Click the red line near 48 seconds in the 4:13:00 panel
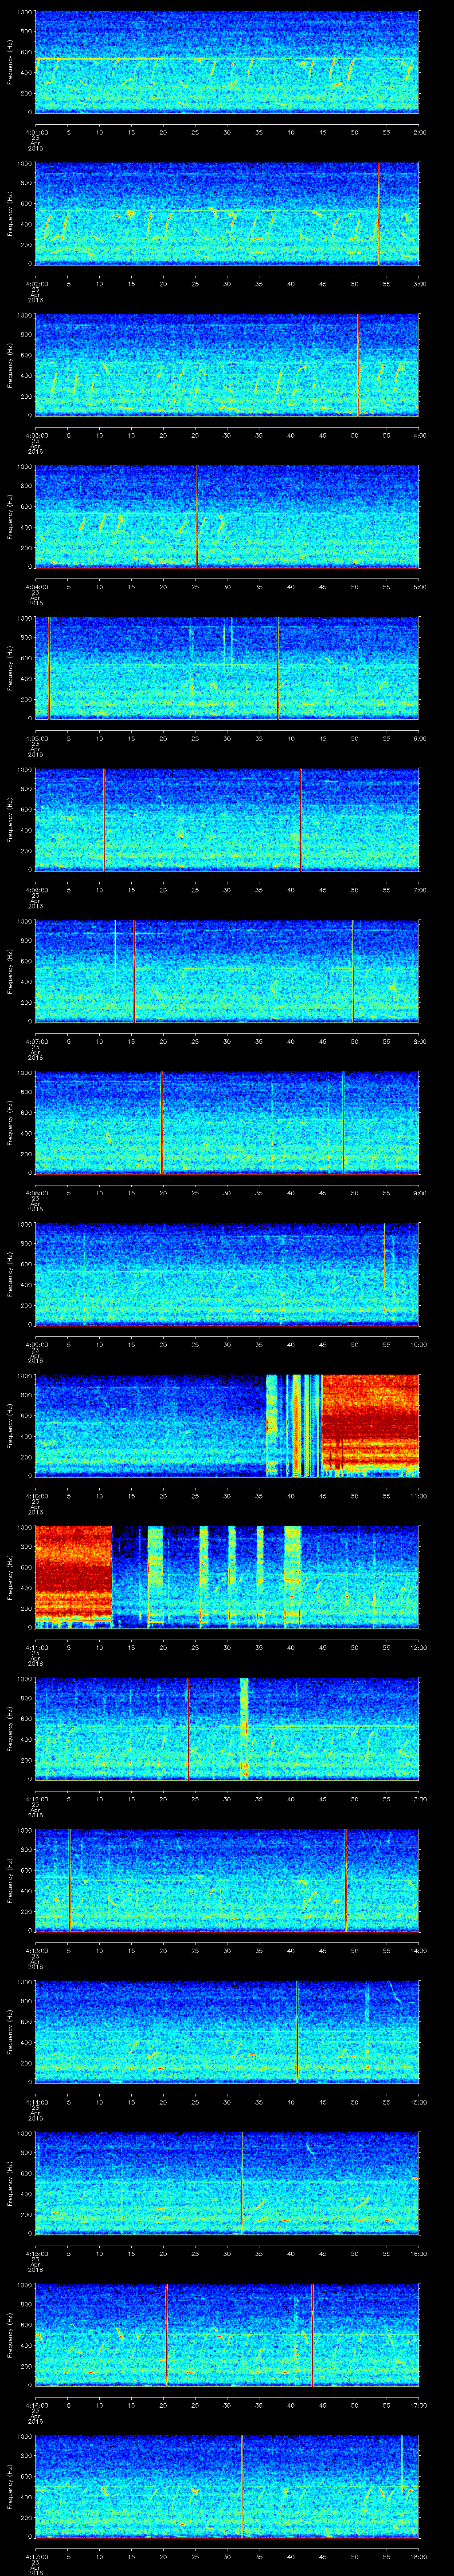This screenshot has height=2576, width=454. 345,1880
